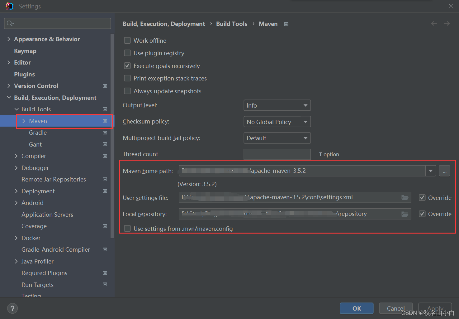Click the IntelliJ IDEA logo icon
The height and width of the screenshot is (319, 459).
(x=10, y=6)
